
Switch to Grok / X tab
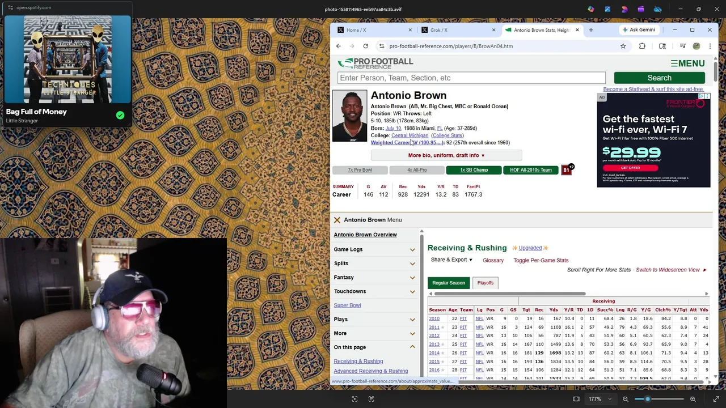(458, 30)
